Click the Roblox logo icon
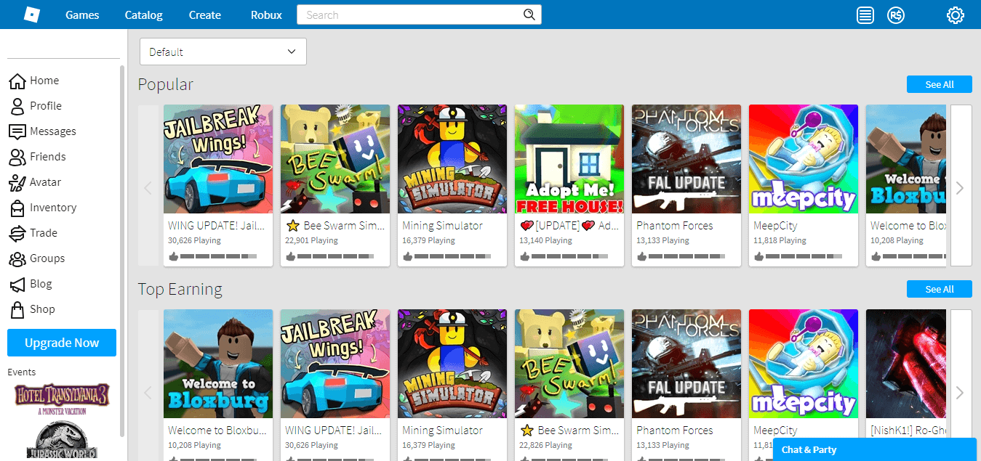 31,15
